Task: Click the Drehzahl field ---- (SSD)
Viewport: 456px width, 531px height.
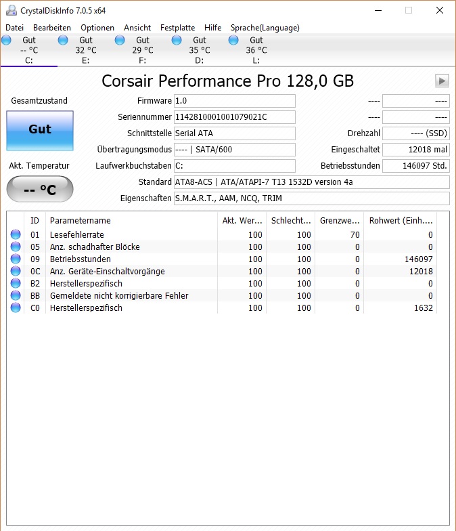Action: tap(415, 133)
